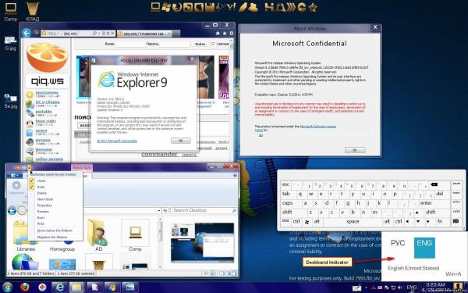Open Customize Quick Access Toolbar dropdown arrow
The height and width of the screenshot is (293, 468).
(x=30, y=168)
